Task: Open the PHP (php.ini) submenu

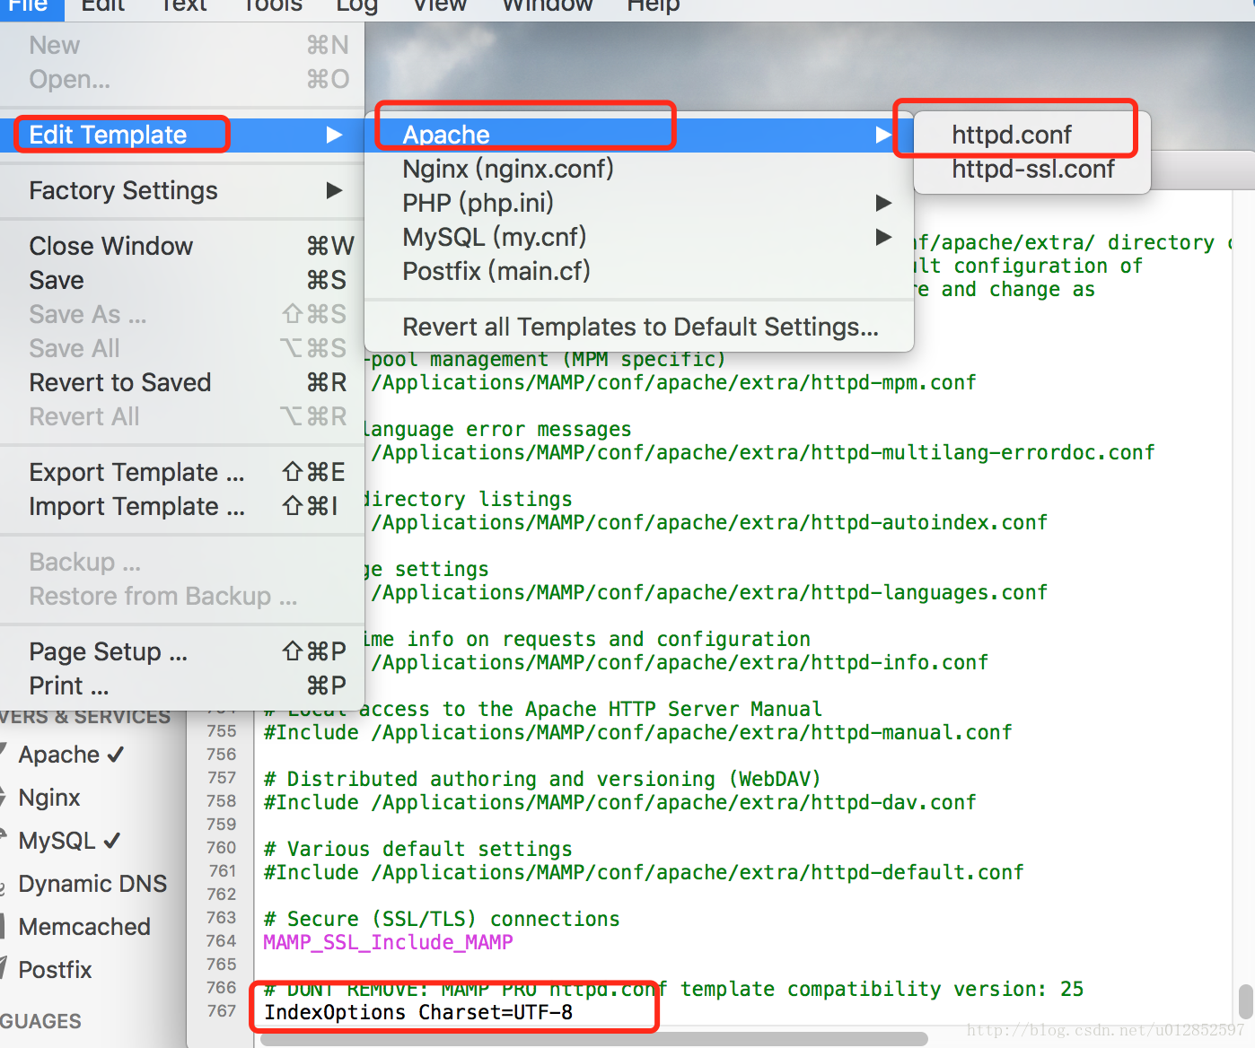Action: pos(639,203)
